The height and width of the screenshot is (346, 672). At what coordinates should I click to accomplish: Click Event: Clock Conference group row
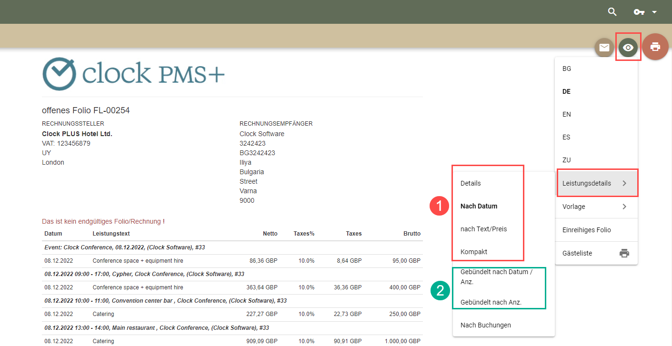point(232,247)
